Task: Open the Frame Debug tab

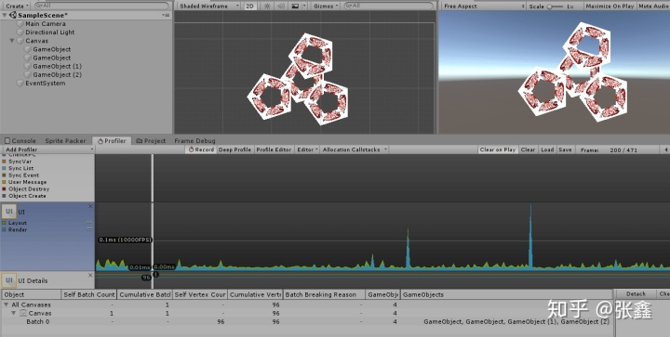Action: tap(194, 140)
